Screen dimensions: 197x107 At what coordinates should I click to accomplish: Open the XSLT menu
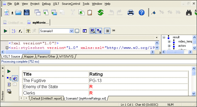coord(56,4)
